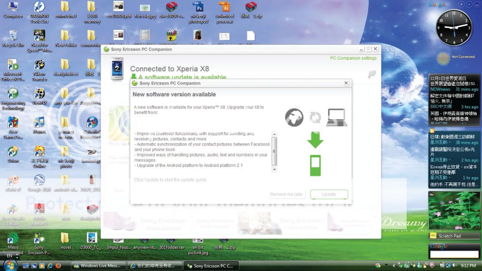The image size is (482, 271).
Task: Click the scrollbar down arrow in update notes
Action: (x=275, y=169)
